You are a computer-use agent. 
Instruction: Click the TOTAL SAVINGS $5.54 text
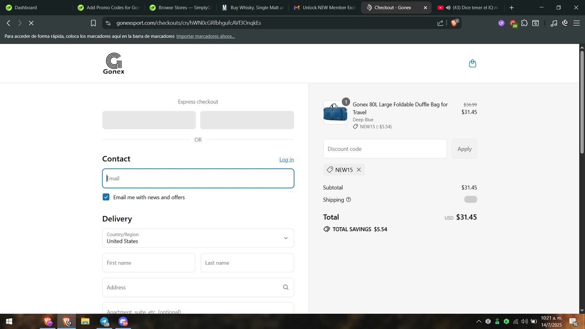[360, 229]
